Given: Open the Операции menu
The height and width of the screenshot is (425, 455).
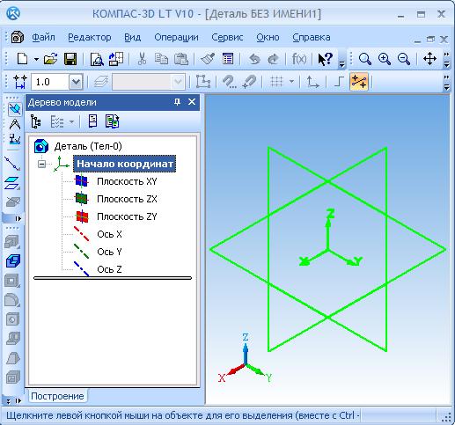Looking at the screenshot, I should click(x=176, y=38).
